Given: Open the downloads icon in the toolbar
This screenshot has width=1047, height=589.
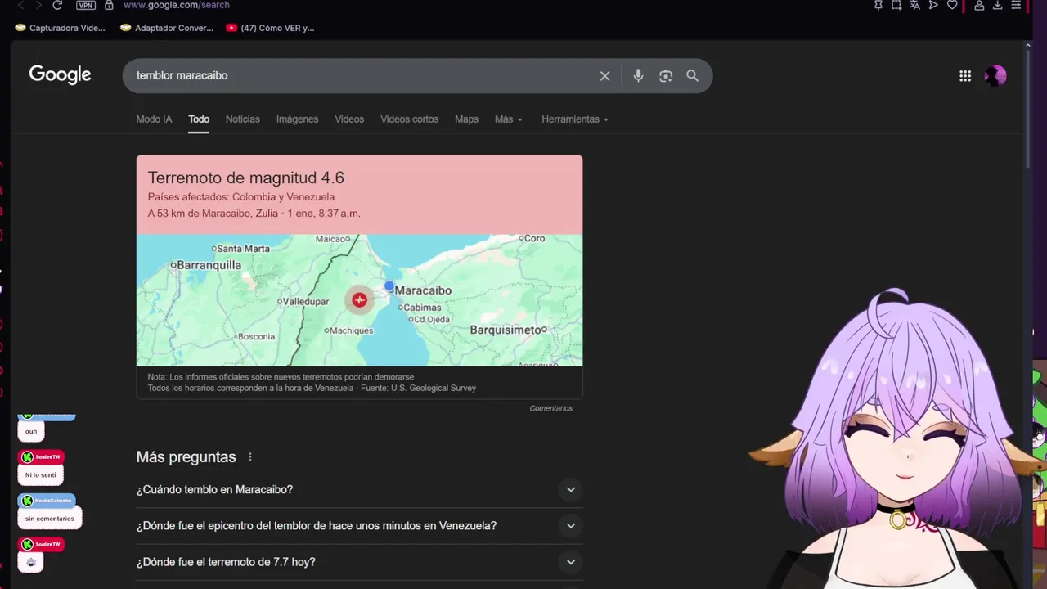Looking at the screenshot, I should [x=997, y=5].
